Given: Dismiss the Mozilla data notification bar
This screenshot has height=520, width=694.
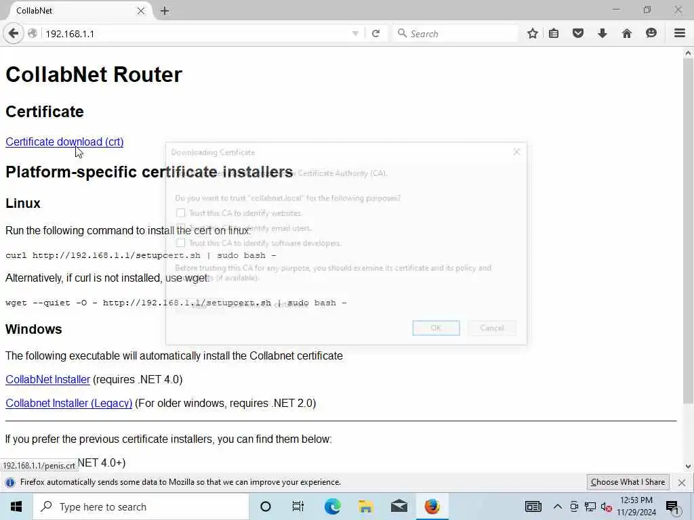Looking at the screenshot, I should pos(682,482).
